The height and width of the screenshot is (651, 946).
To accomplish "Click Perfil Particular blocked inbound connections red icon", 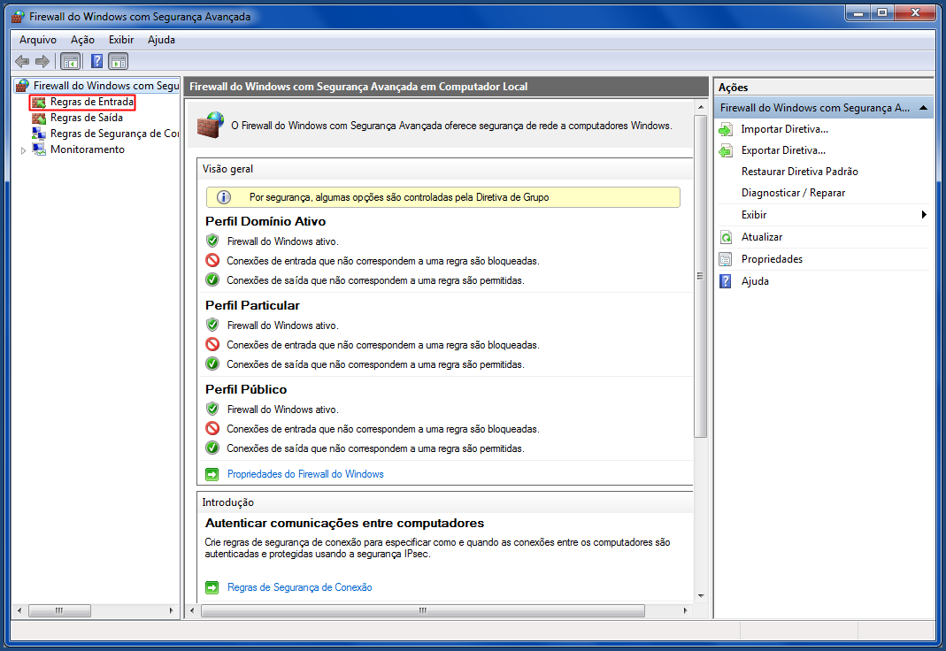I will coord(212,344).
